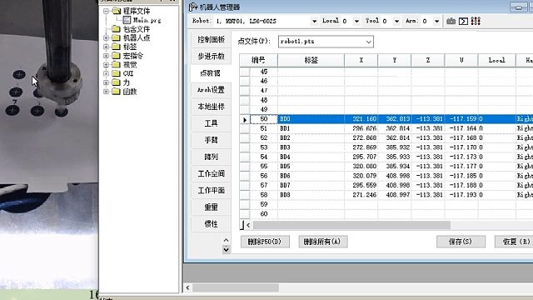
Task: Click the Y value 408.997 cell
Action: pyautogui.click(x=394, y=195)
